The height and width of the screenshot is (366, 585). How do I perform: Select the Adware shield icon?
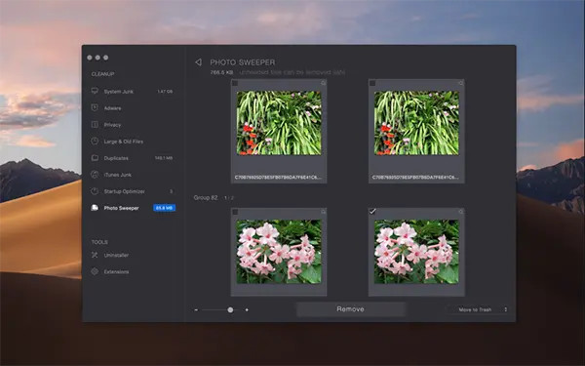click(95, 107)
